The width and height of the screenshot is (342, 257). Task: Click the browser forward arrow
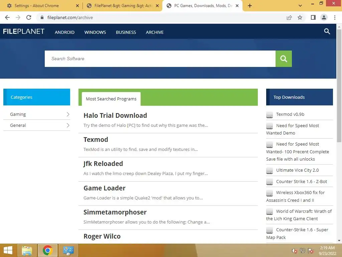click(18, 17)
